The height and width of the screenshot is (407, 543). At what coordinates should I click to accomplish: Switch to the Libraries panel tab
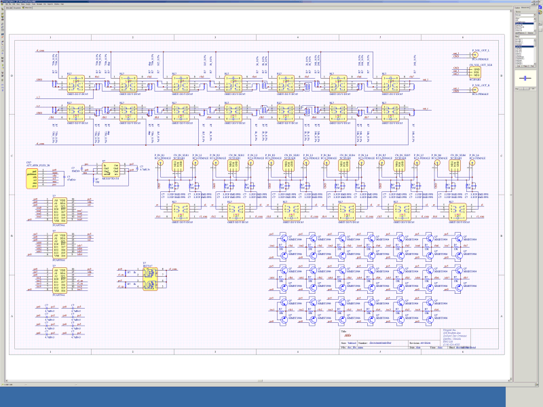pyautogui.click(x=525, y=7)
